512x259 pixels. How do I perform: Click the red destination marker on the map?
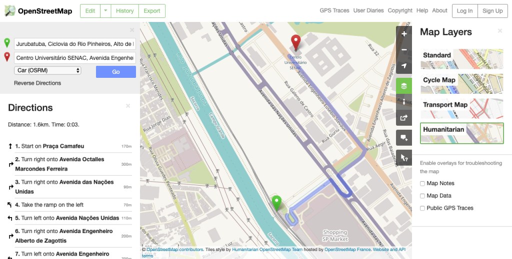(x=295, y=43)
